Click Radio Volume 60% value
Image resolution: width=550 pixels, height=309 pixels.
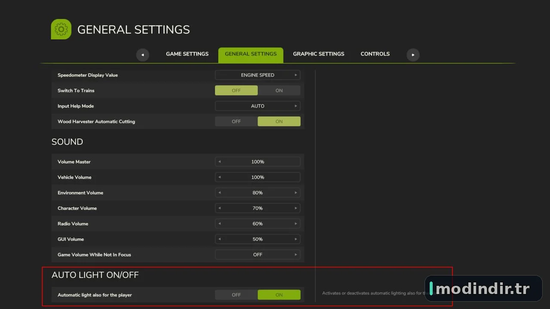258,224
